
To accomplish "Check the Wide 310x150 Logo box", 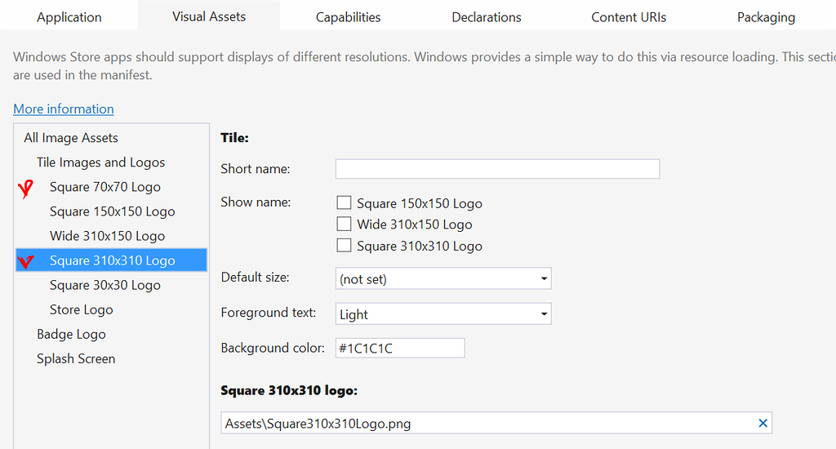I will [x=345, y=224].
